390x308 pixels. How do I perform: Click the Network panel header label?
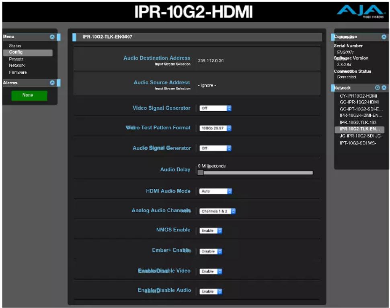click(x=342, y=88)
